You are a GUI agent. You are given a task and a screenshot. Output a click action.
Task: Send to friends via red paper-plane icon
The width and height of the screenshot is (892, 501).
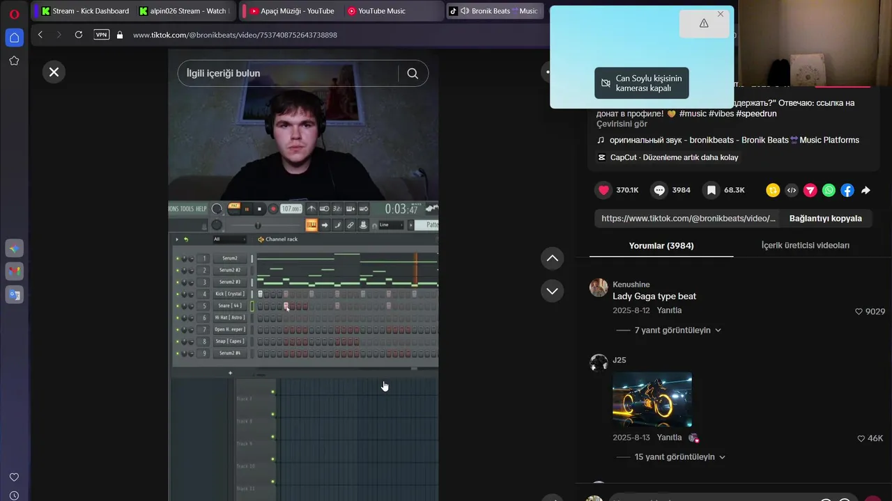pyautogui.click(x=810, y=190)
